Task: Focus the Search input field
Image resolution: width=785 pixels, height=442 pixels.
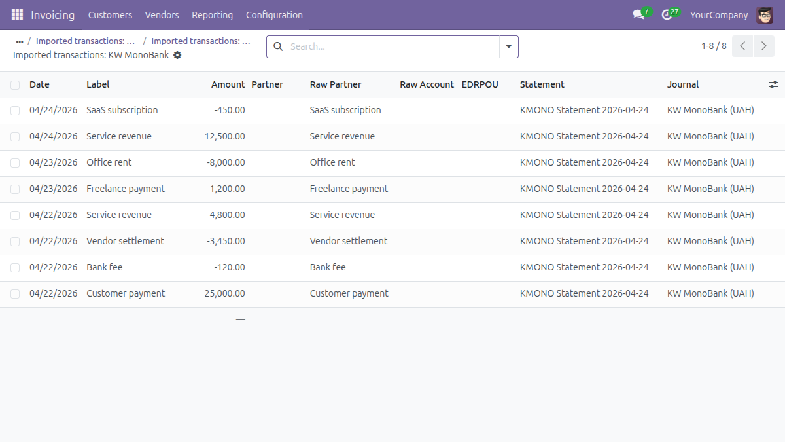Action: [x=392, y=46]
